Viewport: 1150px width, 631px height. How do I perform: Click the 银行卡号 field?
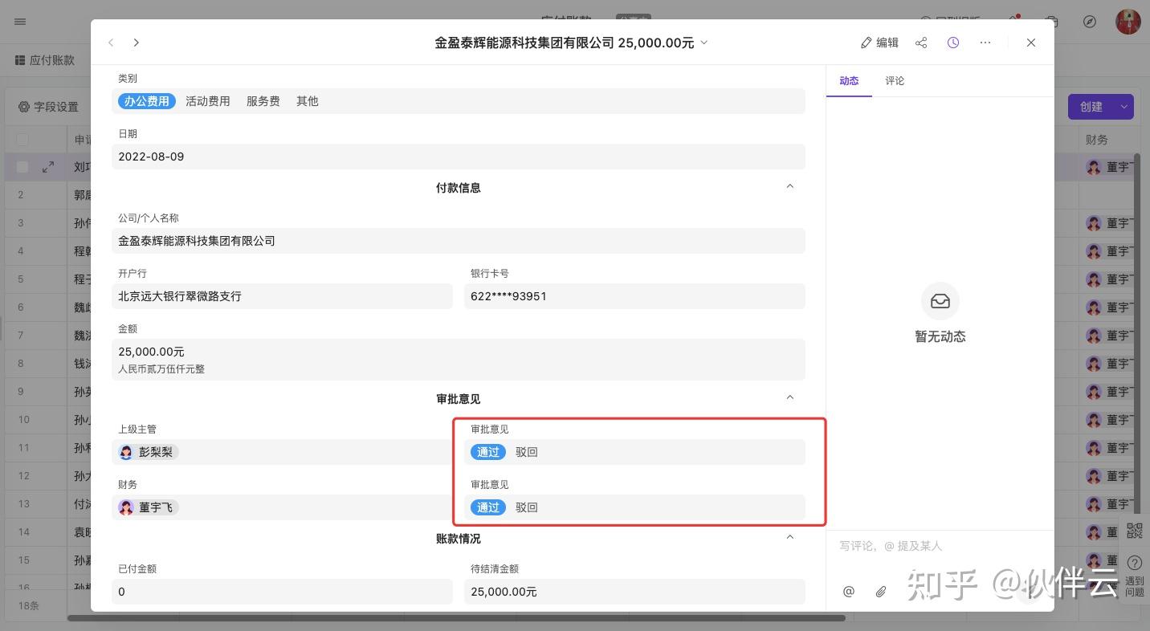pos(634,296)
